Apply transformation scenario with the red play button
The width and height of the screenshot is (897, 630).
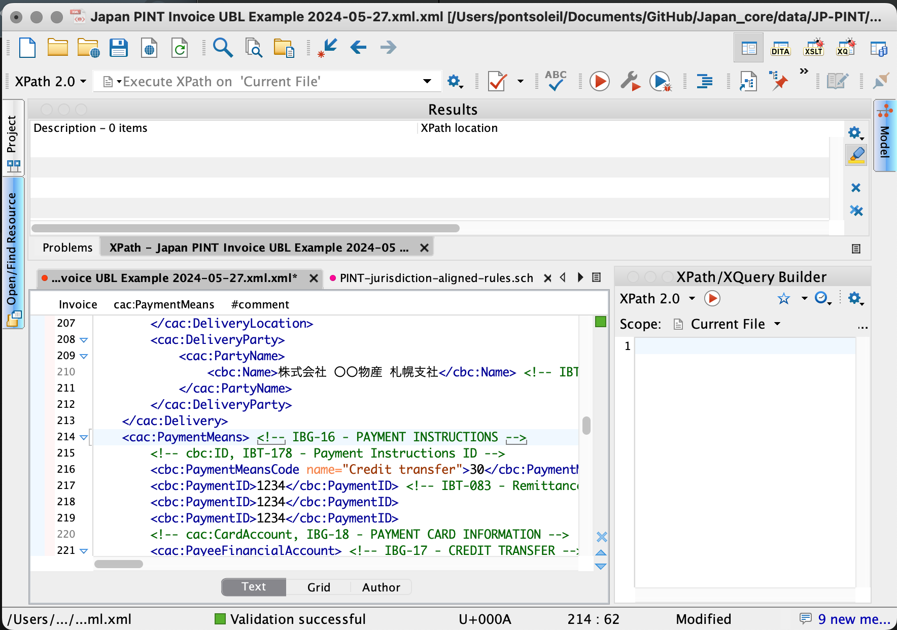click(x=599, y=81)
